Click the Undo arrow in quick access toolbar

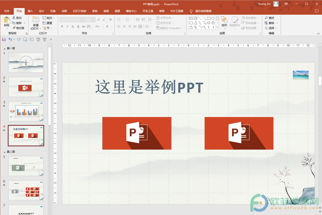pyautogui.click(x=10, y=39)
